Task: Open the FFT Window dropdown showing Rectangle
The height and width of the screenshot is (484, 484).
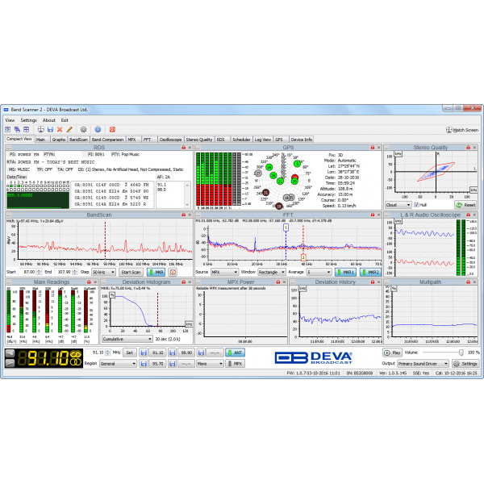Action: click(x=272, y=273)
